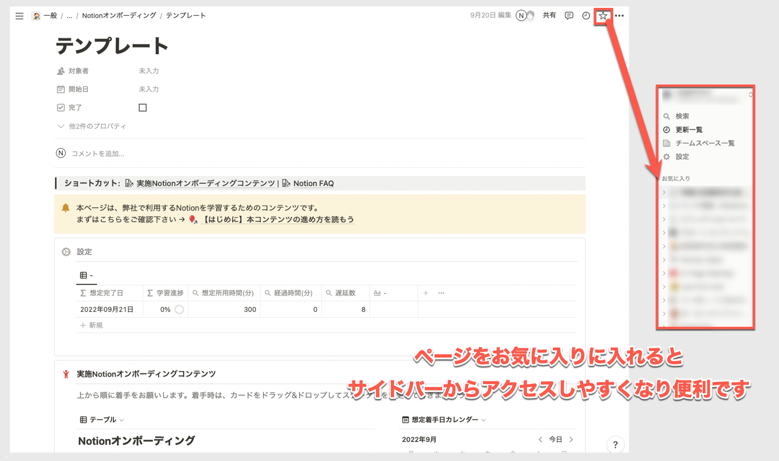The width and height of the screenshot is (779, 461).
Task: Go to previous month in calendar
Action: pyautogui.click(x=540, y=440)
